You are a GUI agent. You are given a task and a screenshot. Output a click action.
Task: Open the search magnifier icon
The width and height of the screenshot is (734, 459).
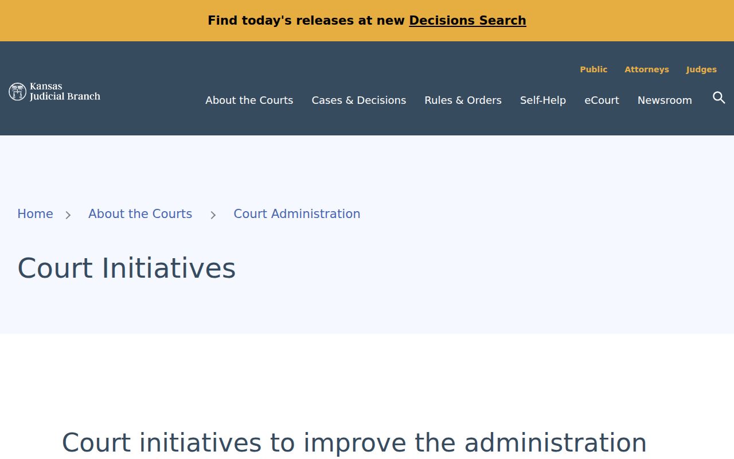point(719,98)
